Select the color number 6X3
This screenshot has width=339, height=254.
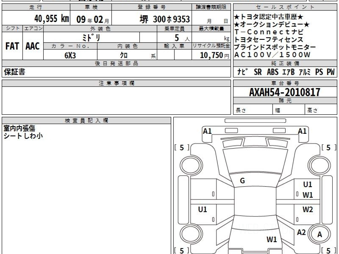(70, 55)
